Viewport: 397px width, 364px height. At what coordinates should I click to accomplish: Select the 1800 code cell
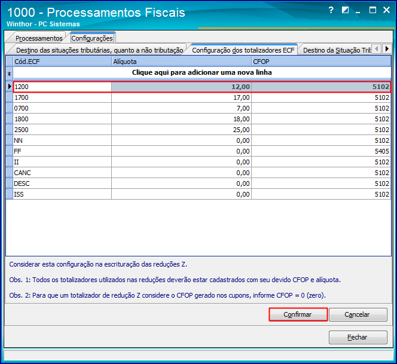click(62, 119)
